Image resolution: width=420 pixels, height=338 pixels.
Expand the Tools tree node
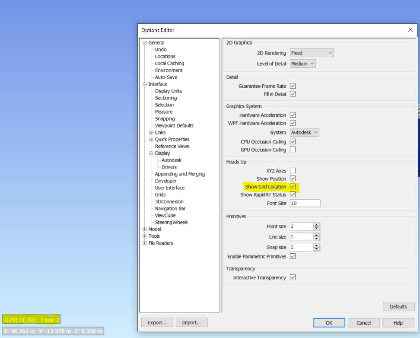pos(145,236)
